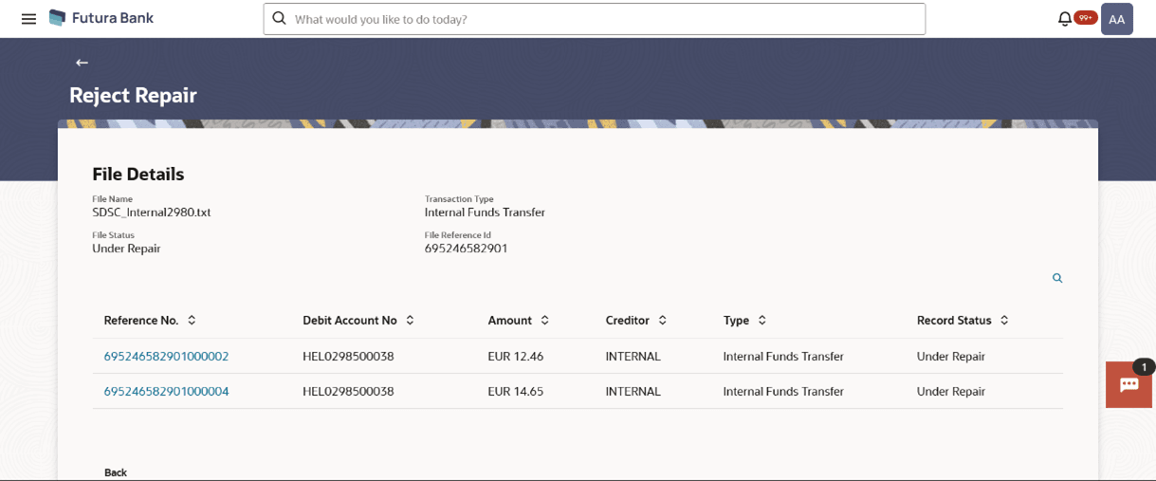The image size is (1156, 481).
Task: Click the EUR 12.46 amount cell
Action: coord(516,357)
